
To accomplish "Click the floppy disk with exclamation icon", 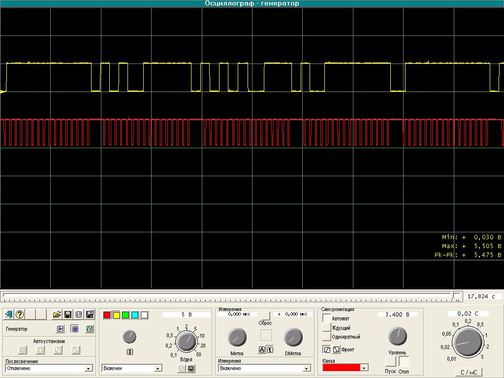I will 90,315.
